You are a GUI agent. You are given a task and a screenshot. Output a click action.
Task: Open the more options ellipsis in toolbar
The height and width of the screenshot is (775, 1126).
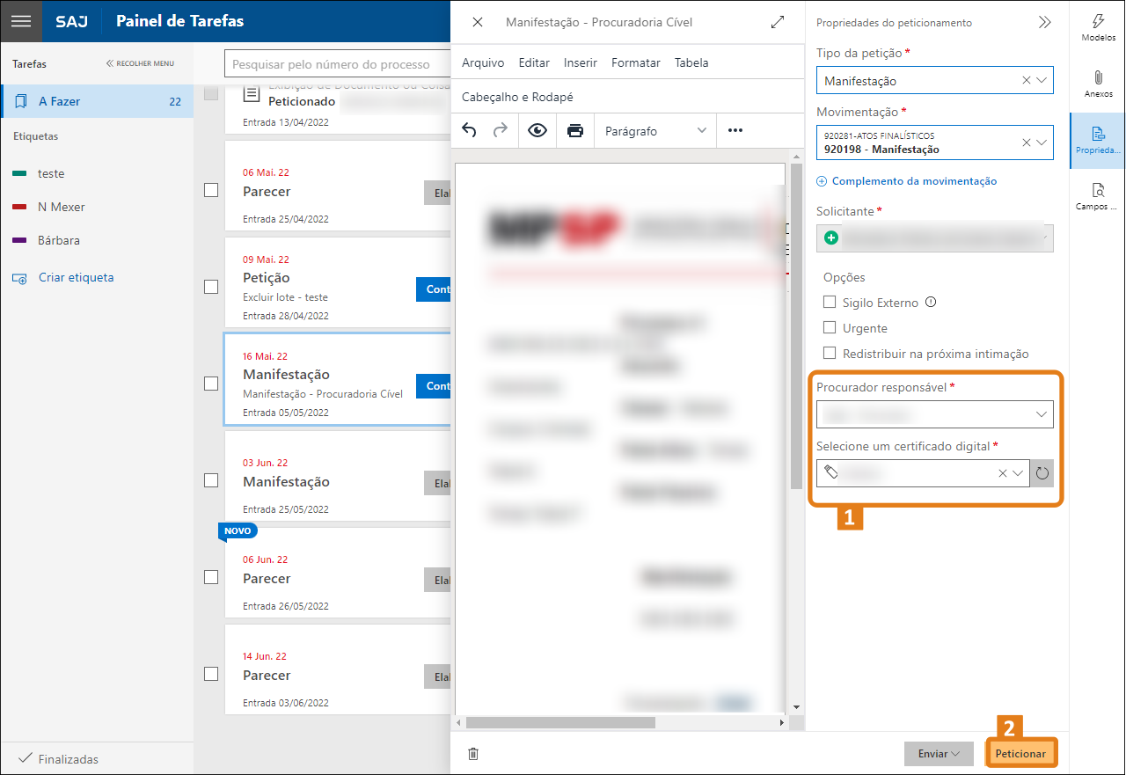coord(735,131)
